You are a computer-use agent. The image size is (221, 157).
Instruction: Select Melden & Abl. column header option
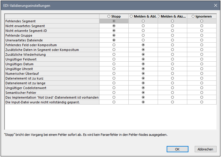131,16
